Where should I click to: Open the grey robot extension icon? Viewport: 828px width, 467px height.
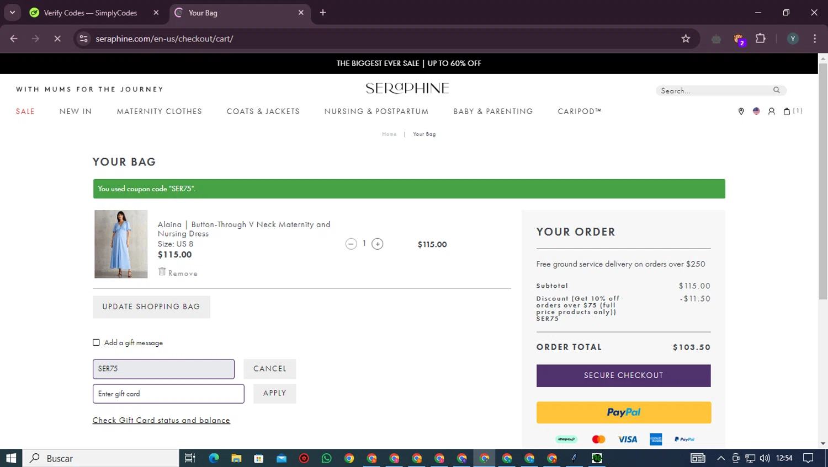click(x=716, y=39)
